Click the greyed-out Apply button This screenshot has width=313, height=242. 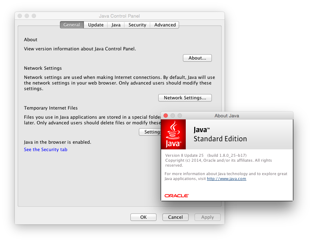click(207, 217)
